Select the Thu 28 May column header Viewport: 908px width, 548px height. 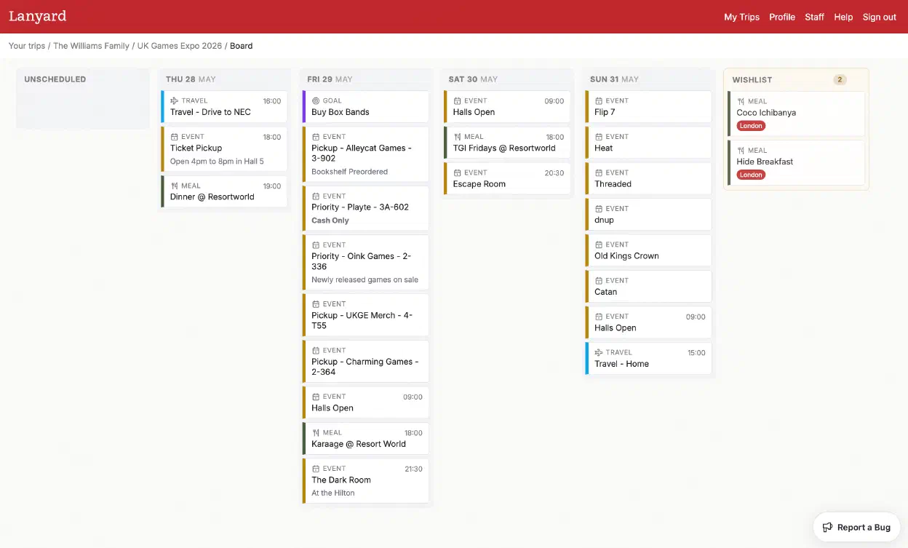click(191, 79)
